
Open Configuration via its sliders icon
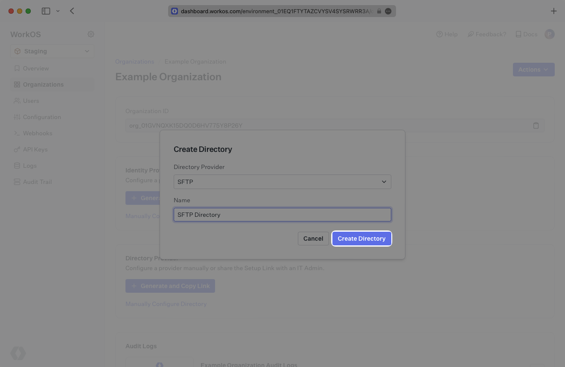click(x=17, y=117)
